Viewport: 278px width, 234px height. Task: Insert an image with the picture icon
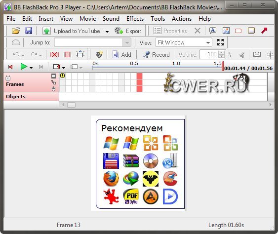coord(226,31)
